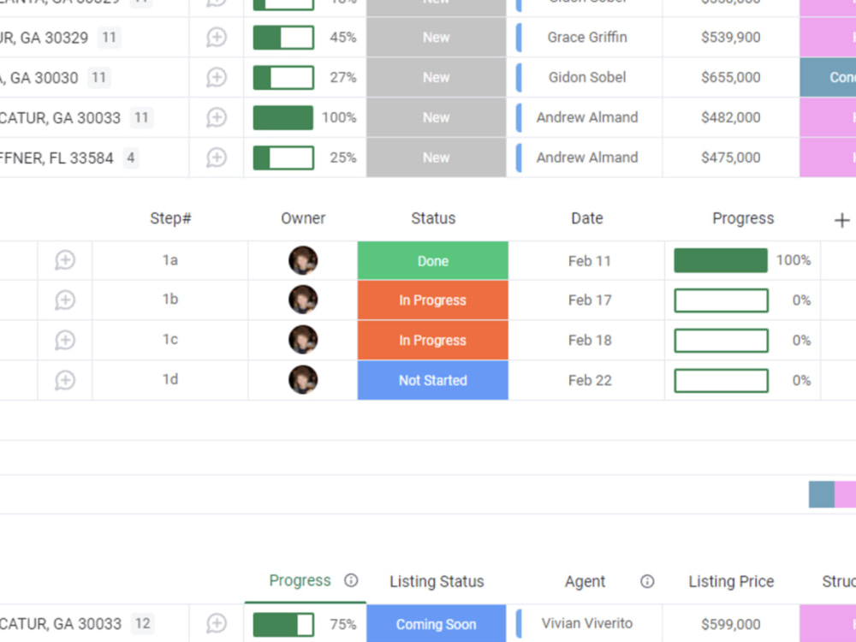Open the add-update comment icon in the Vivian Viverito row
856x642 pixels.
click(x=217, y=623)
